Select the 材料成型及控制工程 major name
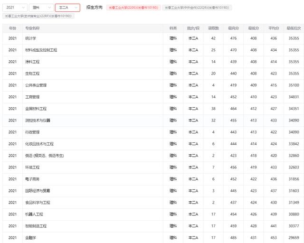This screenshot has width=304, height=243. (x=41, y=50)
